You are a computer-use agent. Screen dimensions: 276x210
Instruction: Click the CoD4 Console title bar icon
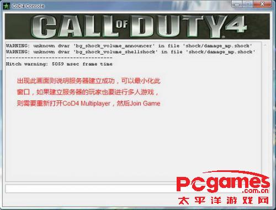(6, 6)
